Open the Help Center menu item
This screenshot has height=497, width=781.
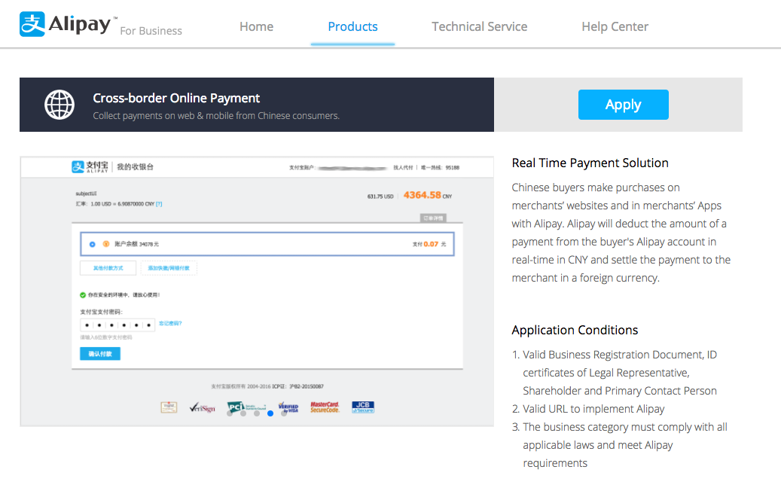pos(615,26)
